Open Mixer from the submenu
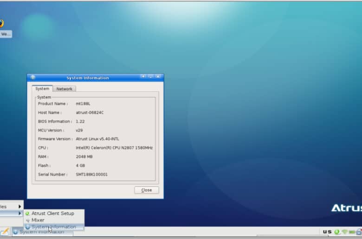Screen dimensions: 362x239 [x=54, y=220]
